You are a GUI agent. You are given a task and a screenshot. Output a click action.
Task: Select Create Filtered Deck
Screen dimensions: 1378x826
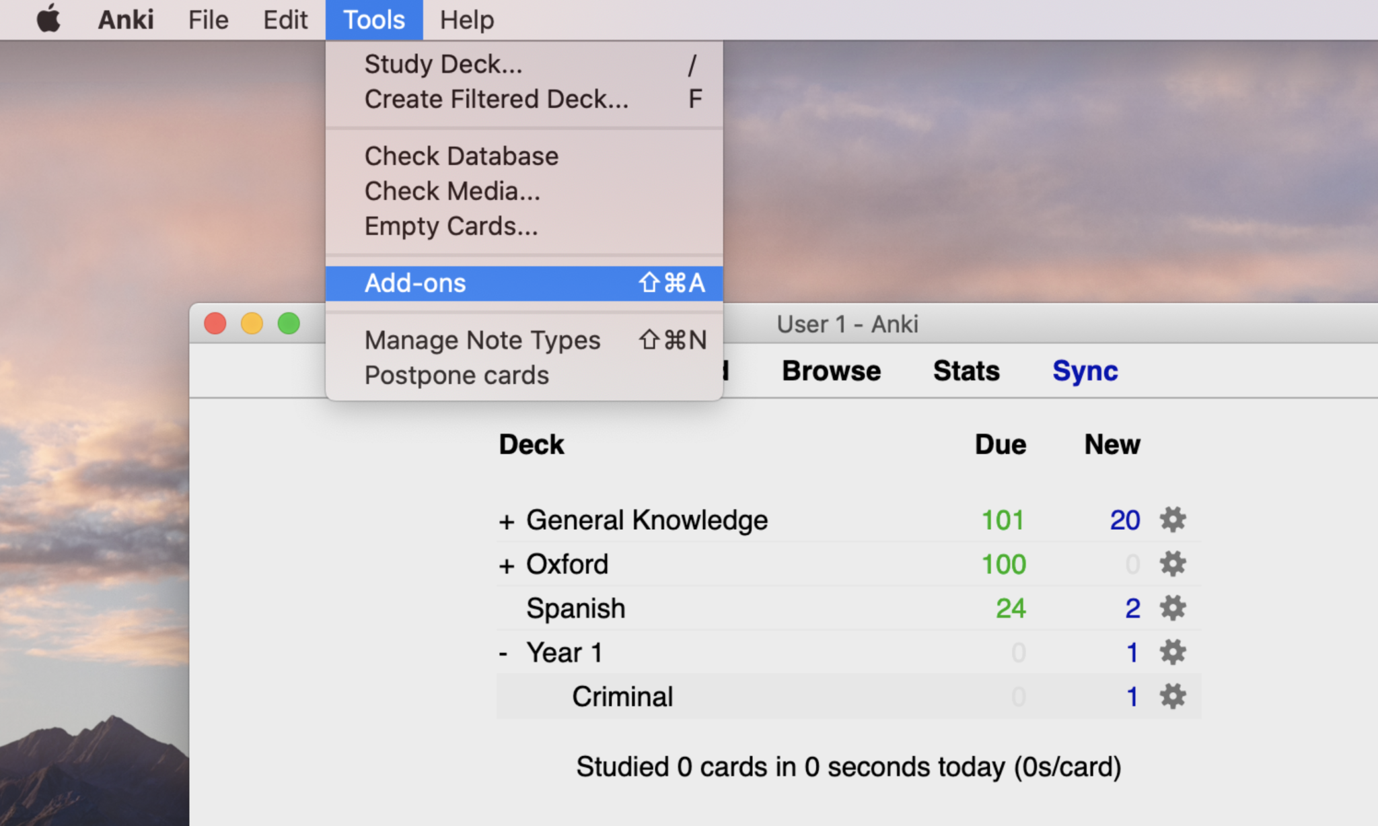tap(497, 99)
